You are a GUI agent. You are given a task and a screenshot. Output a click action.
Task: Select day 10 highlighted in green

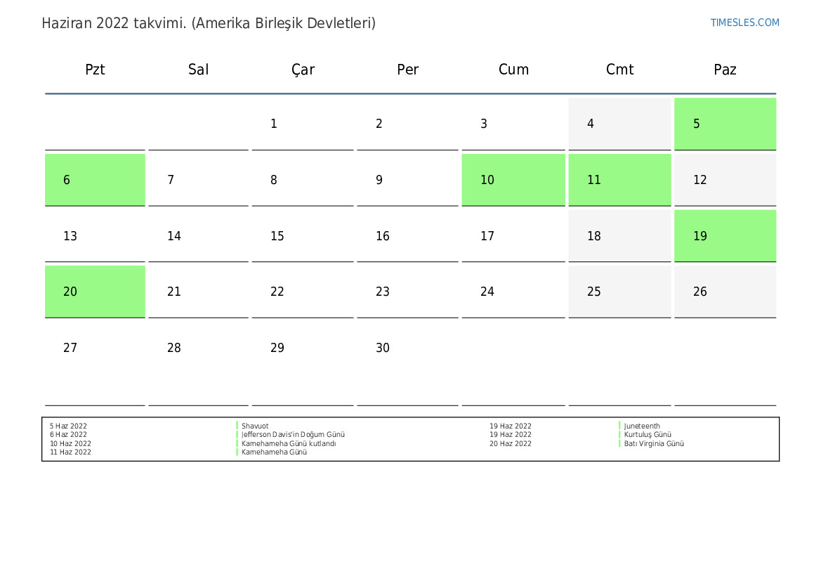click(x=513, y=180)
